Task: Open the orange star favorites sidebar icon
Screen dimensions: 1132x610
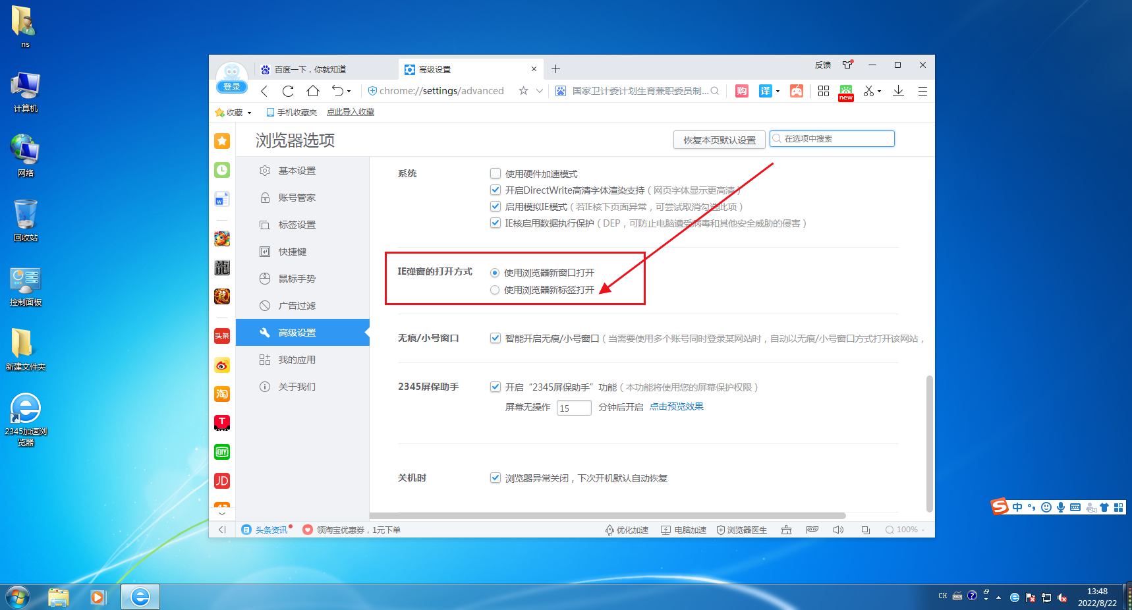Action: (x=222, y=140)
